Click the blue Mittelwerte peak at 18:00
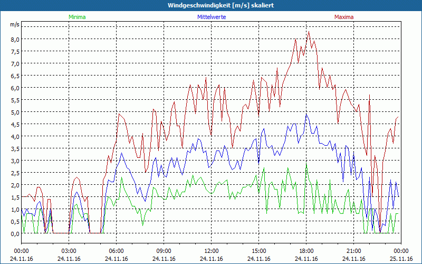 306,115
